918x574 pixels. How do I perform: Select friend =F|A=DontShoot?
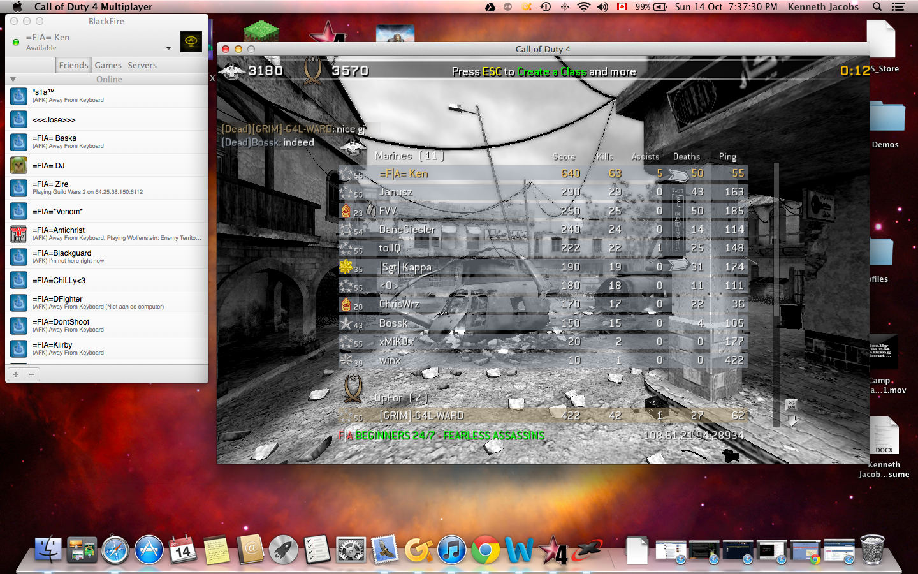tap(107, 326)
